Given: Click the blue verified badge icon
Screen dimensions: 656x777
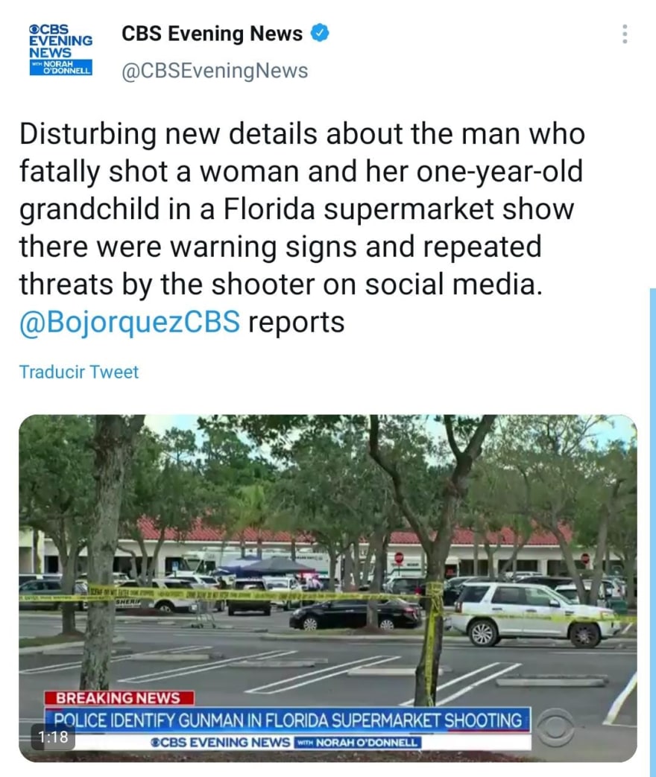Looking at the screenshot, I should pos(320,34).
